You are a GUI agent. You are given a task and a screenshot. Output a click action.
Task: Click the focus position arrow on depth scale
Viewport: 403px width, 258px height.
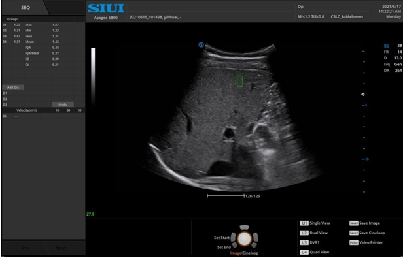[363, 95]
